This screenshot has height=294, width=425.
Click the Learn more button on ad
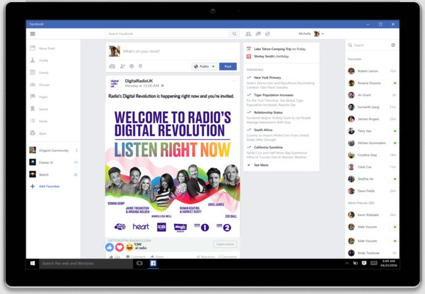(225, 244)
